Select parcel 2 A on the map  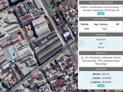(38, 13)
